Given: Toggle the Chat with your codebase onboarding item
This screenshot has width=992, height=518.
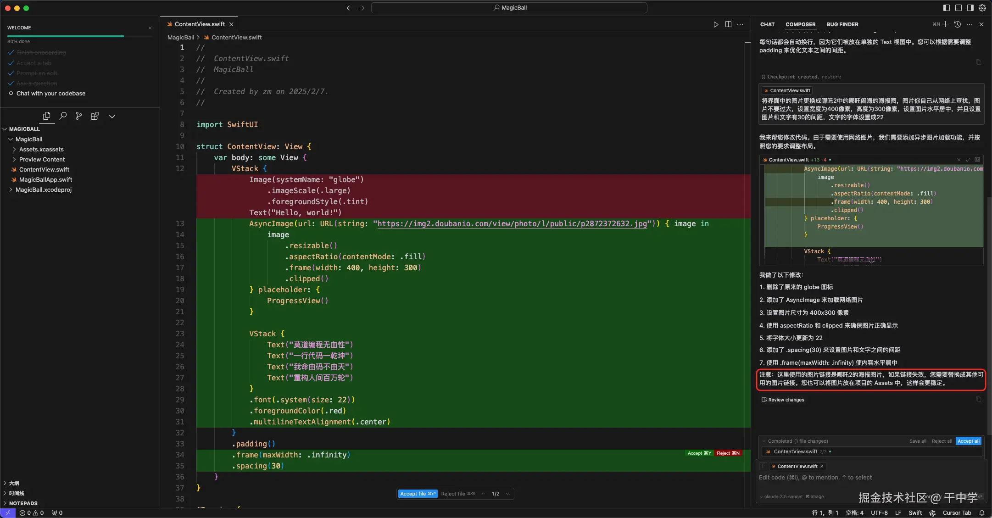Looking at the screenshot, I should [x=50, y=93].
